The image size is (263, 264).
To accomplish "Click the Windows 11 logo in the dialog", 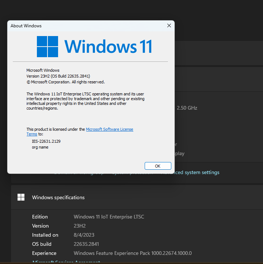I will pos(94,47).
